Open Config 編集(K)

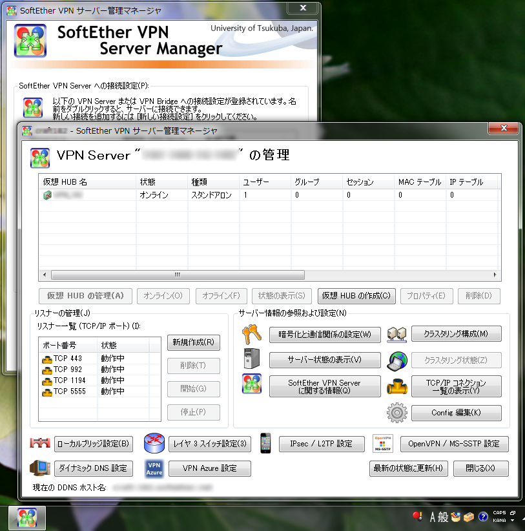coord(457,413)
